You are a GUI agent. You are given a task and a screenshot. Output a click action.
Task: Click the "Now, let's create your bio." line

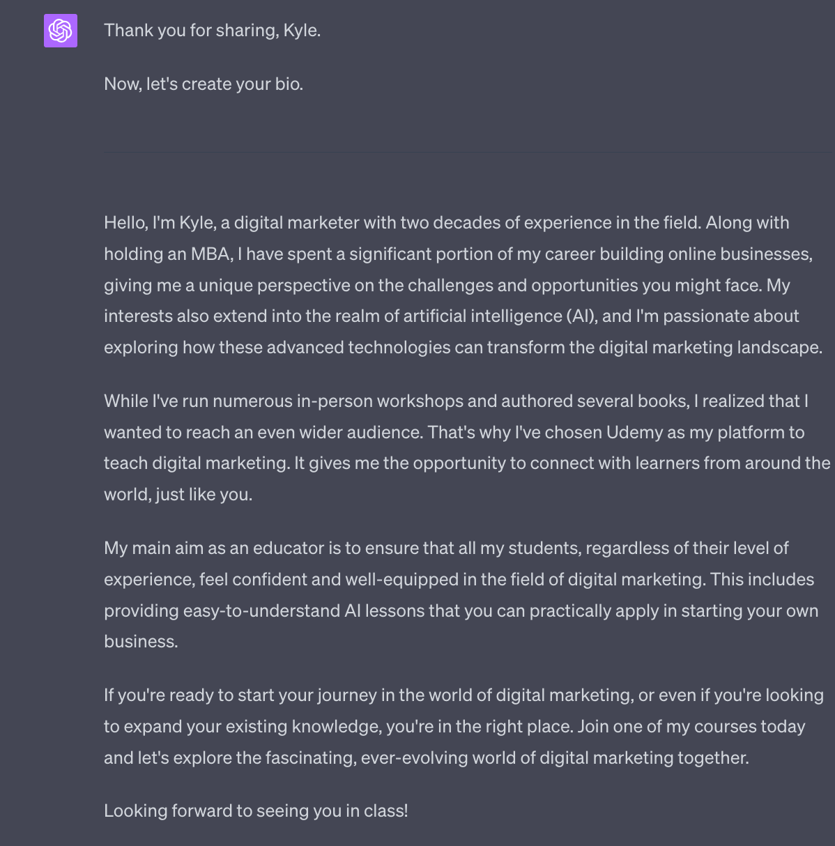[x=204, y=84]
